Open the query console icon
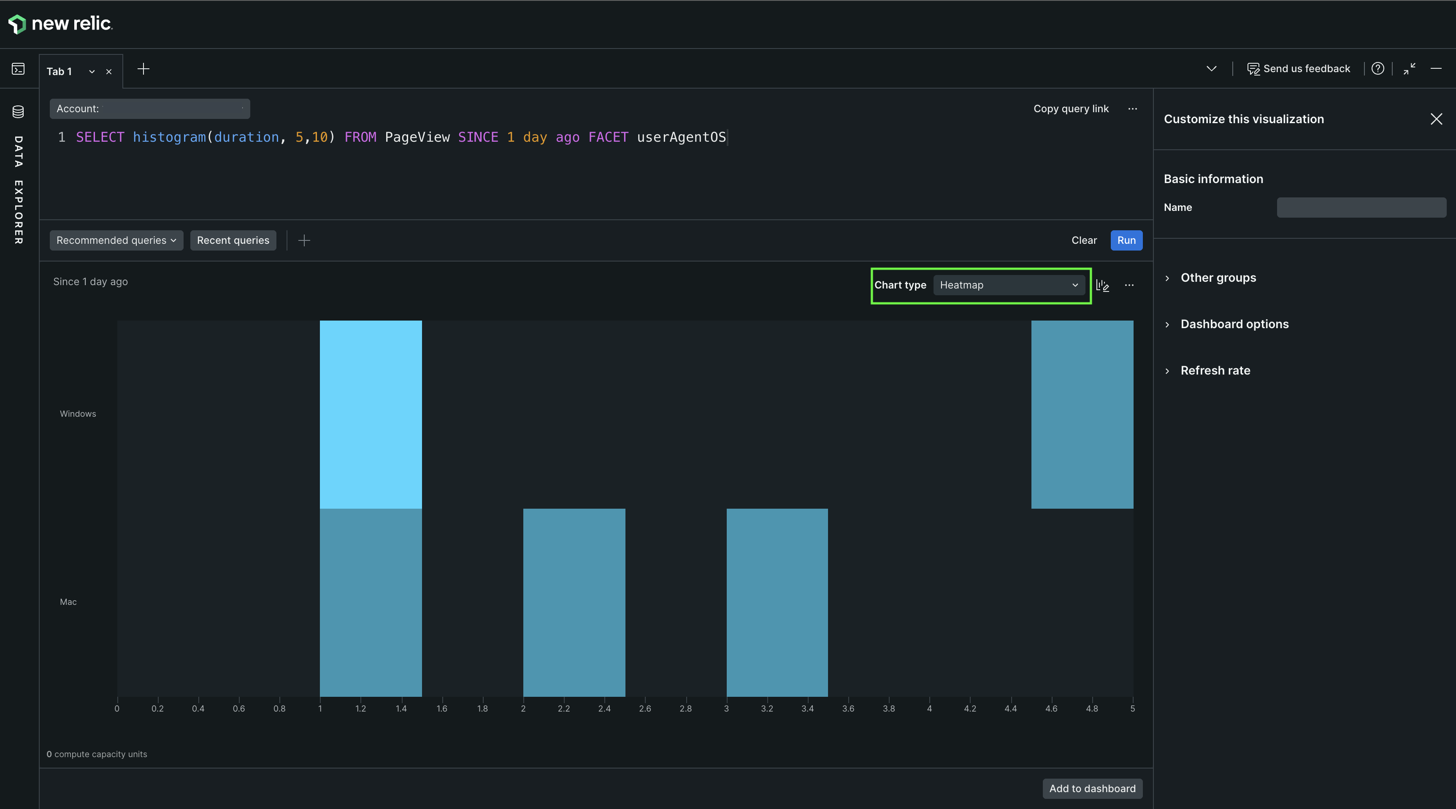Viewport: 1456px width, 809px height. pyautogui.click(x=18, y=69)
